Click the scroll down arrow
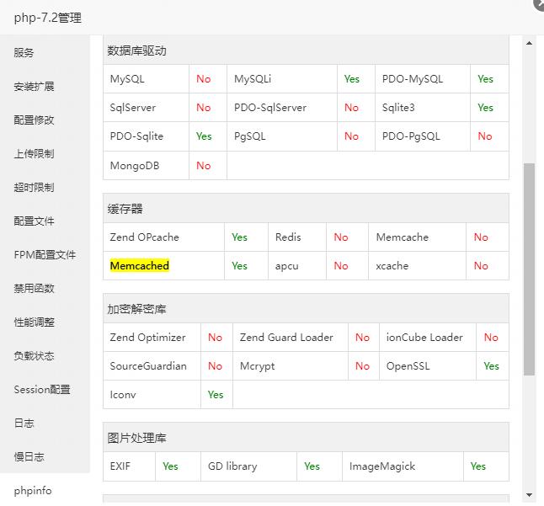This screenshot has width=544, height=506. pos(529,495)
